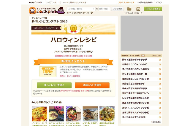Click the orange 応募レシピを選ぶ button
The width and height of the screenshot is (190, 126).
click(92, 85)
